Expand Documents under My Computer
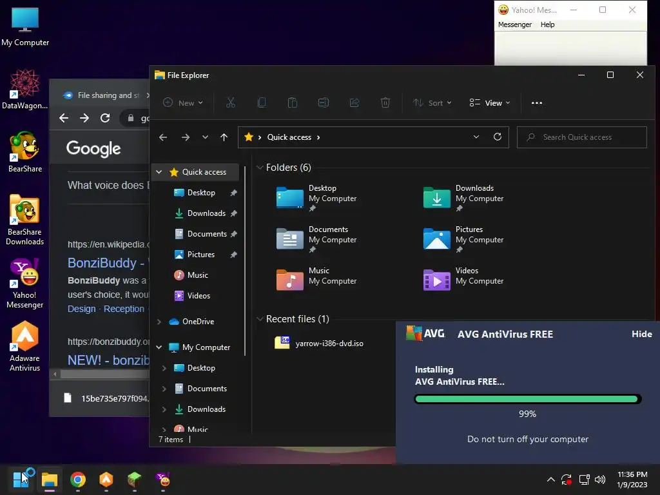660x495 pixels. pyautogui.click(x=164, y=389)
